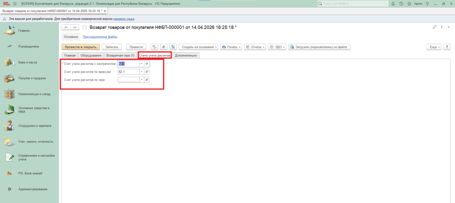Click the Счет учета расчетов по таре field

[x=128, y=80]
